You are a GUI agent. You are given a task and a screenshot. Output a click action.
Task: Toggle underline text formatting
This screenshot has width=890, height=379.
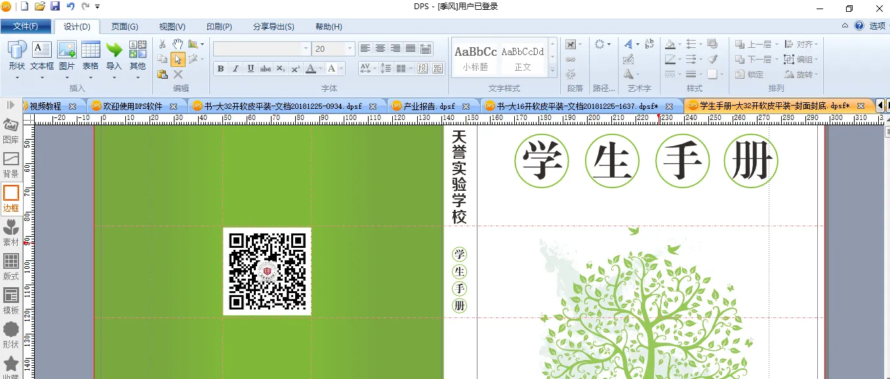[250, 69]
